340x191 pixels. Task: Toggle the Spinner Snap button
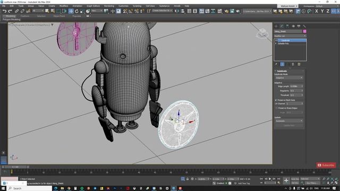click(142, 11)
